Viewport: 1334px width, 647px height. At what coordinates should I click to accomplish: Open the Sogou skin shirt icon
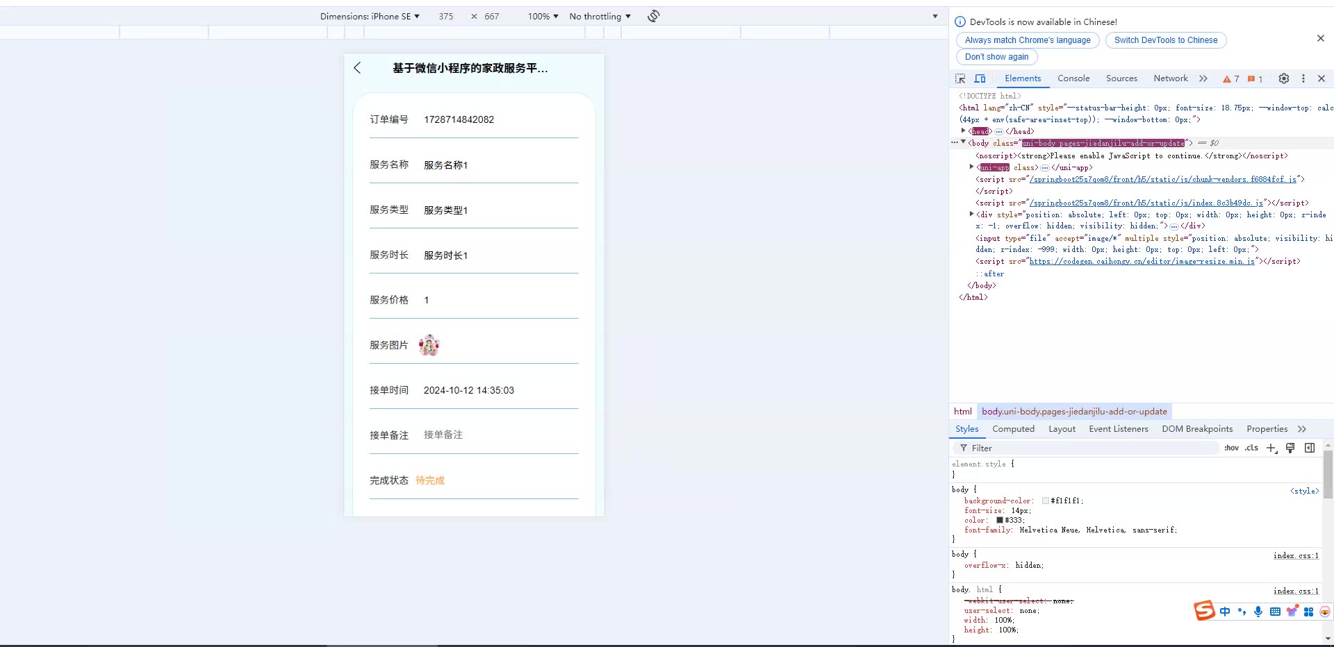click(x=1292, y=612)
